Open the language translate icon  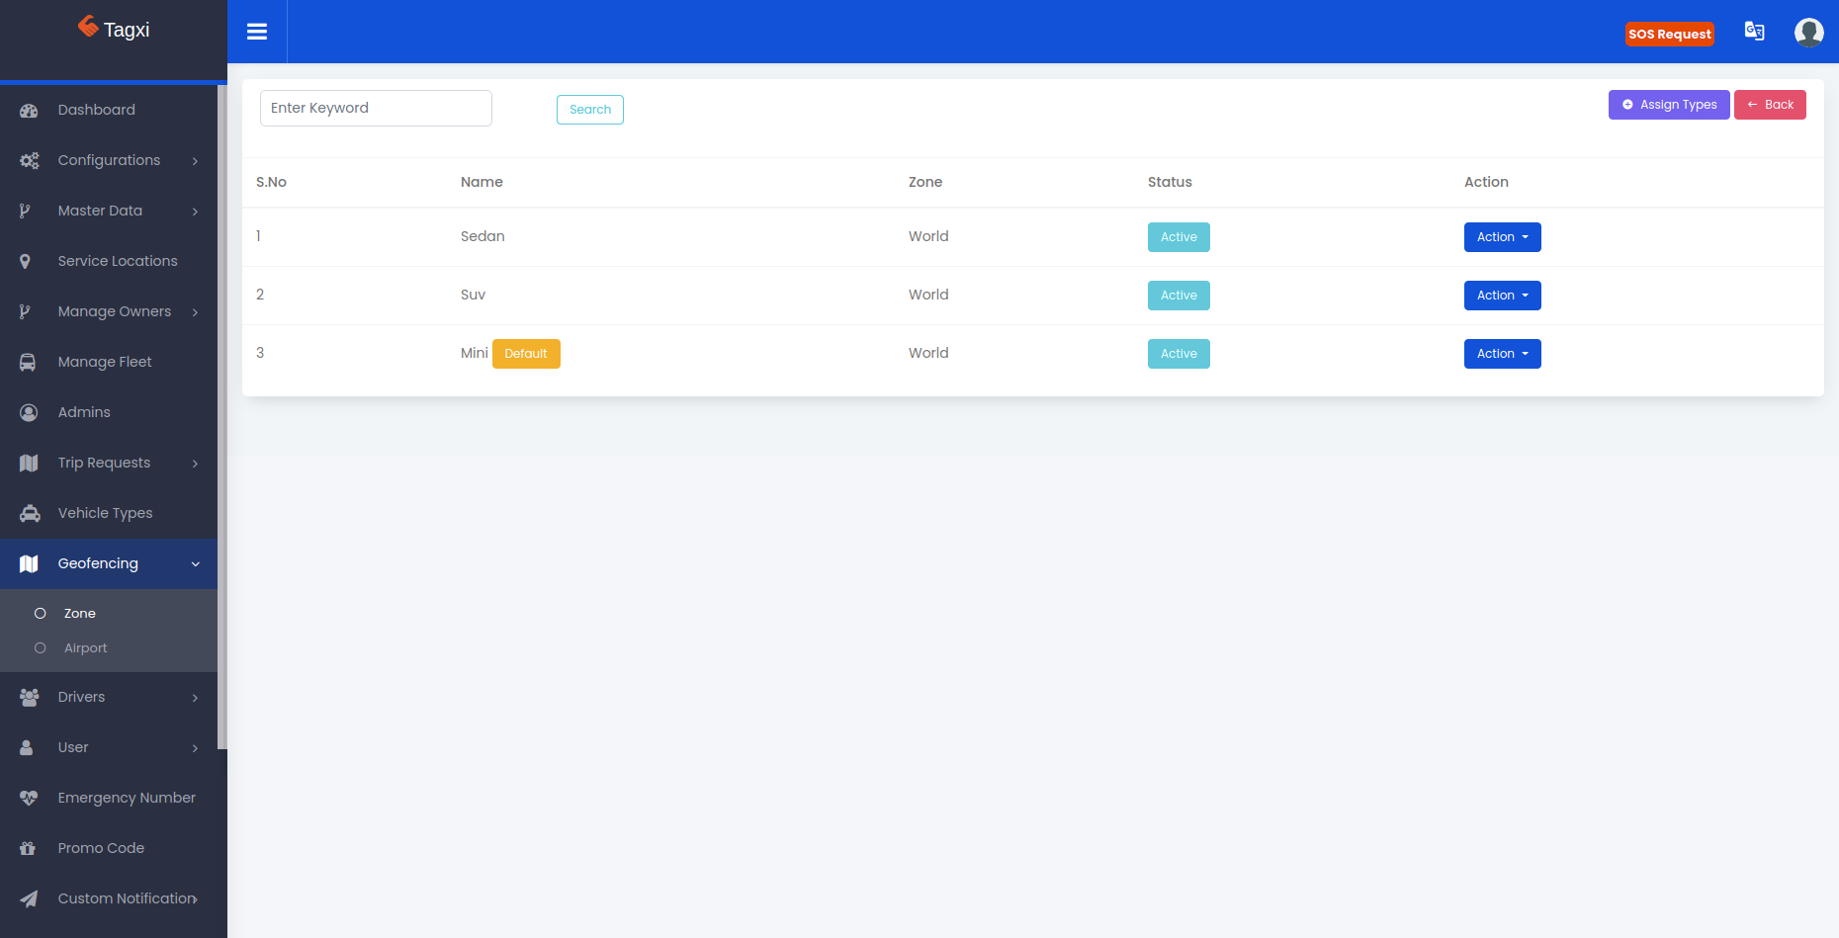click(x=1754, y=32)
